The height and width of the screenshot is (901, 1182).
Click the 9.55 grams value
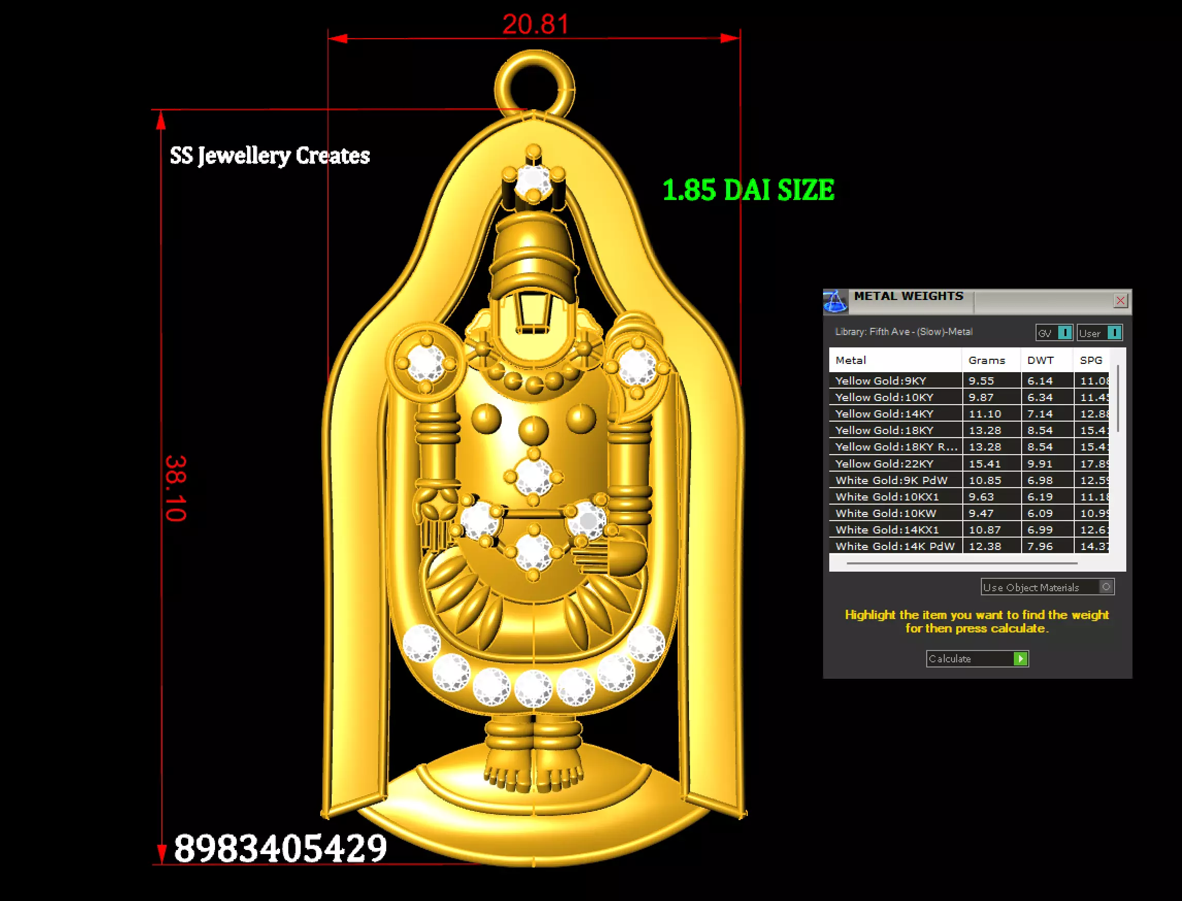[981, 381]
